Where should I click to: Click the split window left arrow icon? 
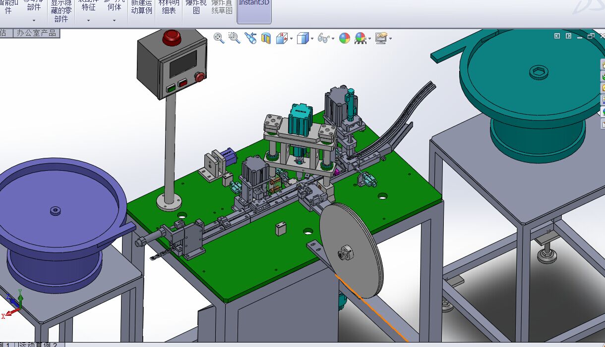pos(557,36)
